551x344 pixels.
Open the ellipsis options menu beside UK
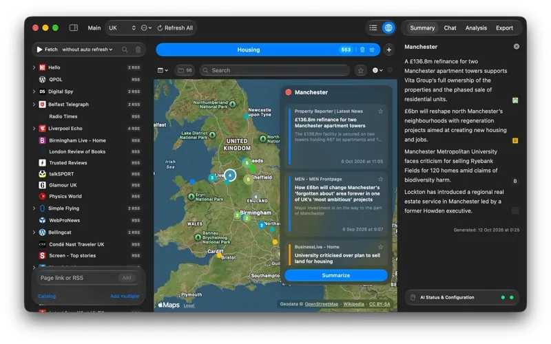click(146, 28)
